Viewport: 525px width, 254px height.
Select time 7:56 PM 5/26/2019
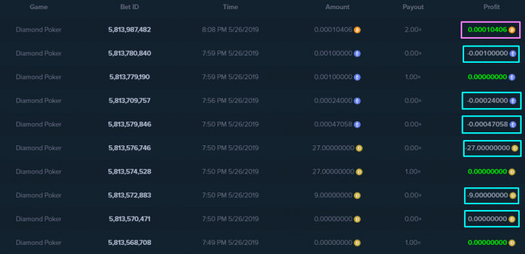pyautogui.click(x=230, y=101)
